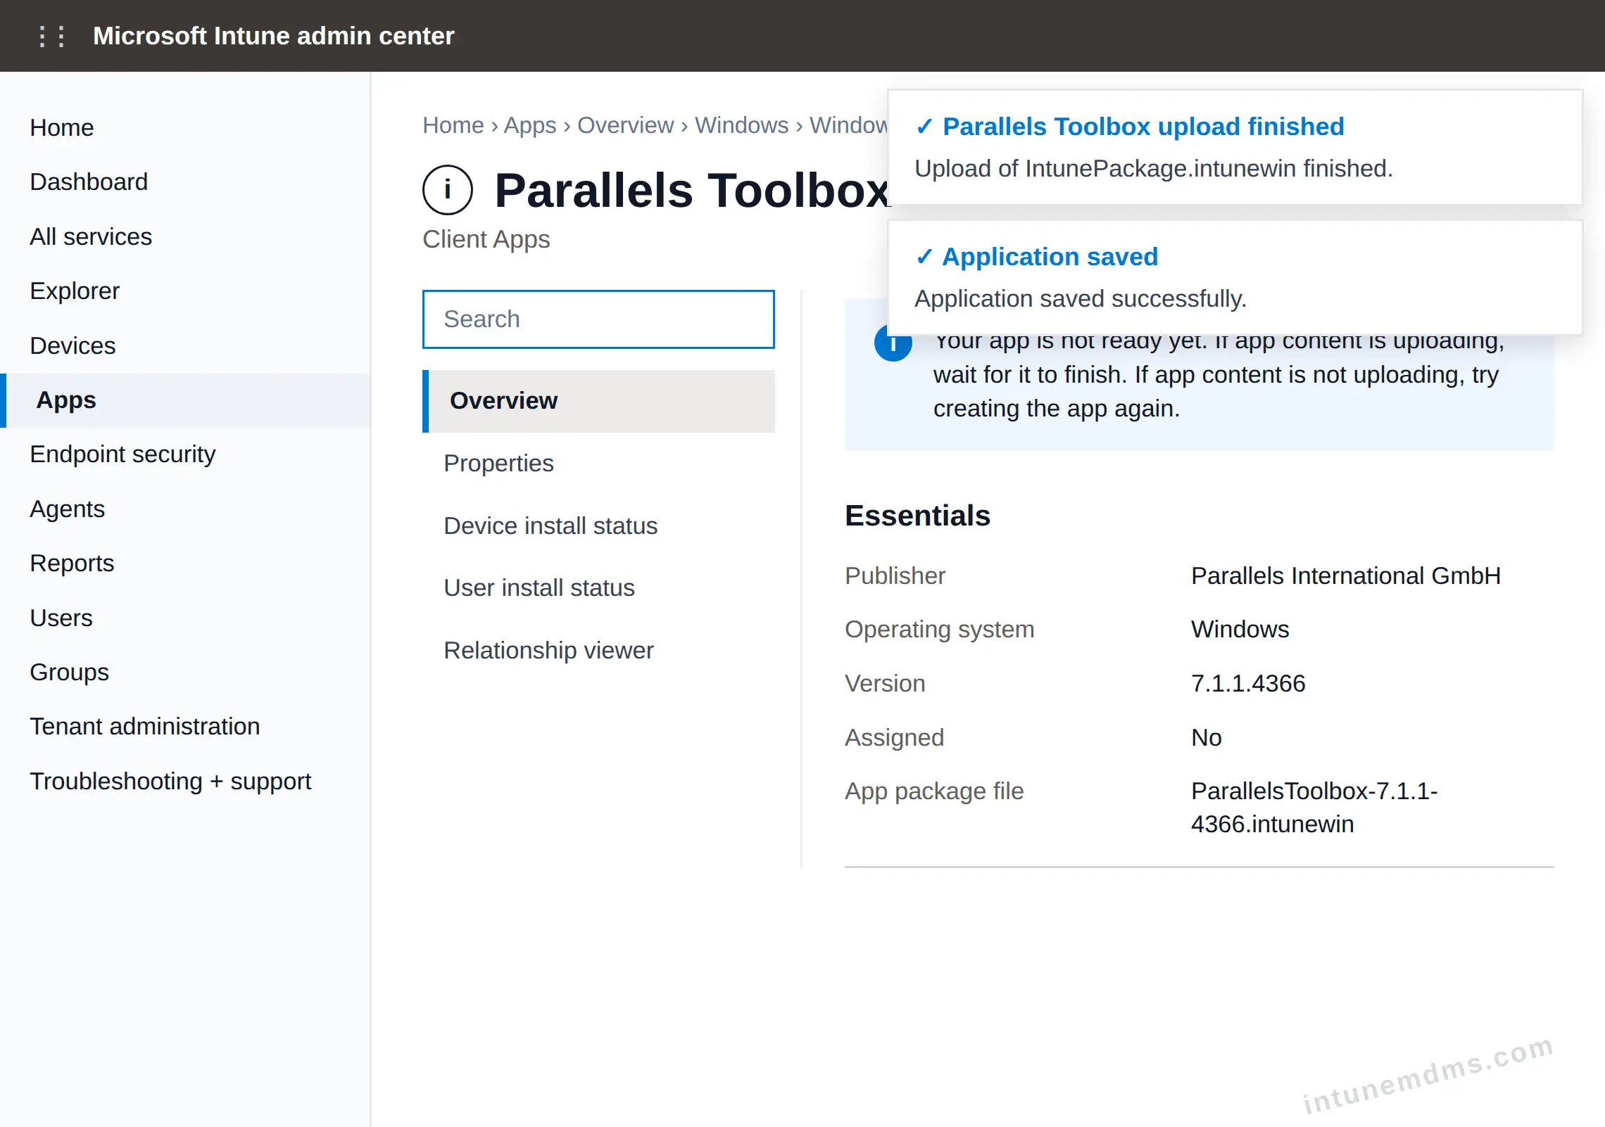This screenshot has width=1605, height=1127.
Task: Click the blue info icon in the banner
Action: (x=893, y=343)
